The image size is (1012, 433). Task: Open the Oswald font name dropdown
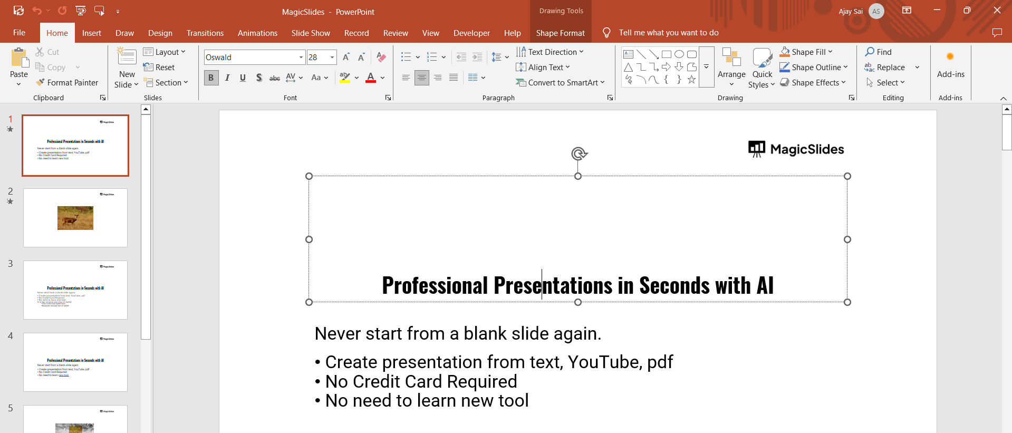tap(301, 57)
